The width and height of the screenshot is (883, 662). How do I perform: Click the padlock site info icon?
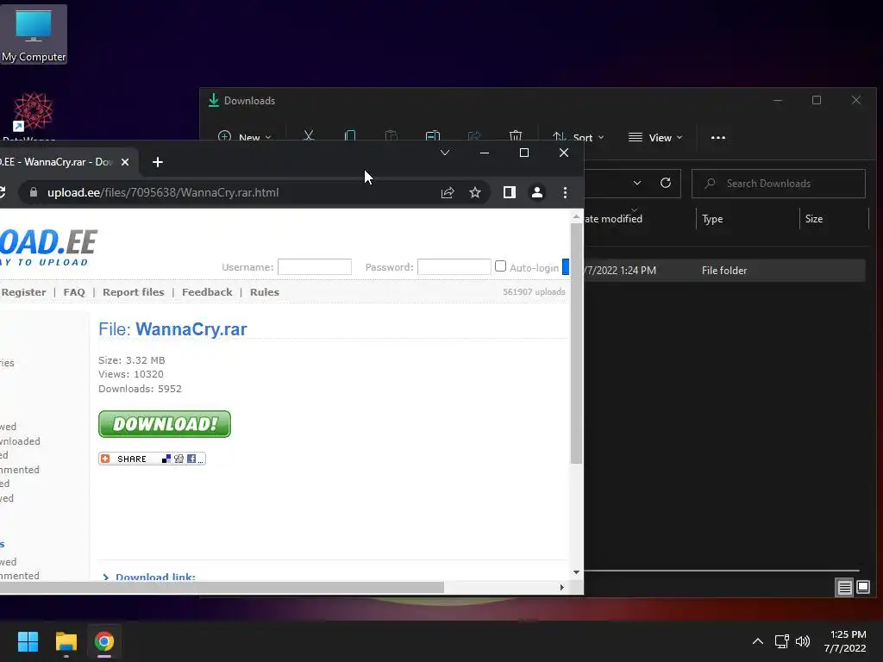click(34, 192)
